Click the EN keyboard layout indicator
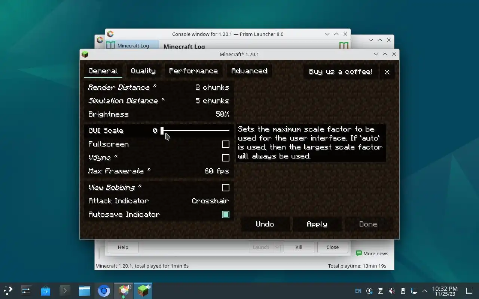This screenshot has width=479, height=299. (358, 291)
